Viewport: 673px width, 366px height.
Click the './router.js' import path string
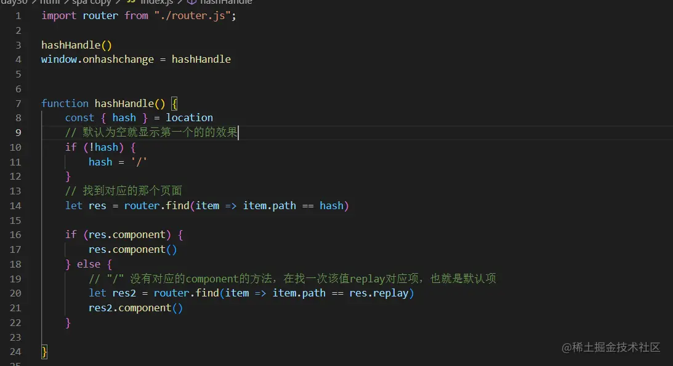coord(196,15)
